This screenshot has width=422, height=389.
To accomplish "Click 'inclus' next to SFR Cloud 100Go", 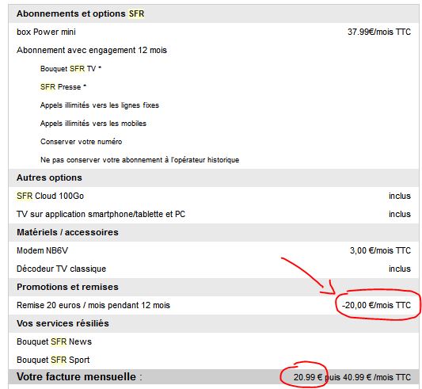I will coord(400,196).
